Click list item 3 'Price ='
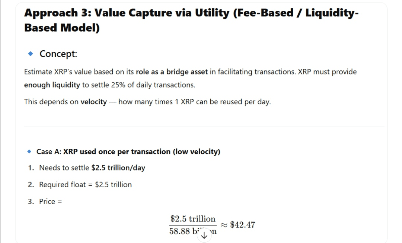 pyautogui.click(x=51, y=201)
